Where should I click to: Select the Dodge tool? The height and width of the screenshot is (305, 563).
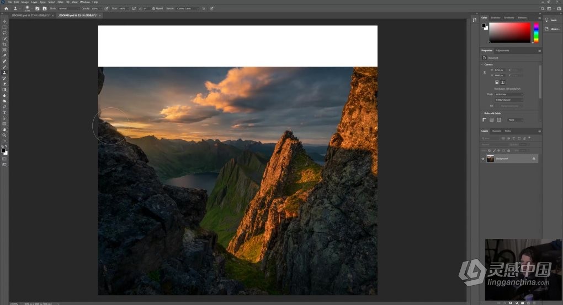[4, 101]
